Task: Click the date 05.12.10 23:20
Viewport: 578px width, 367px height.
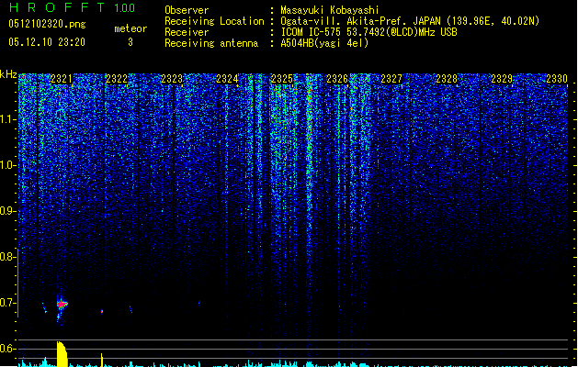Action: point(47,42)
